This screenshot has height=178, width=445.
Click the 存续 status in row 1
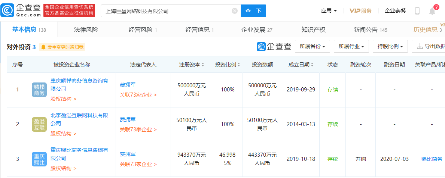[x=333, y=90]
